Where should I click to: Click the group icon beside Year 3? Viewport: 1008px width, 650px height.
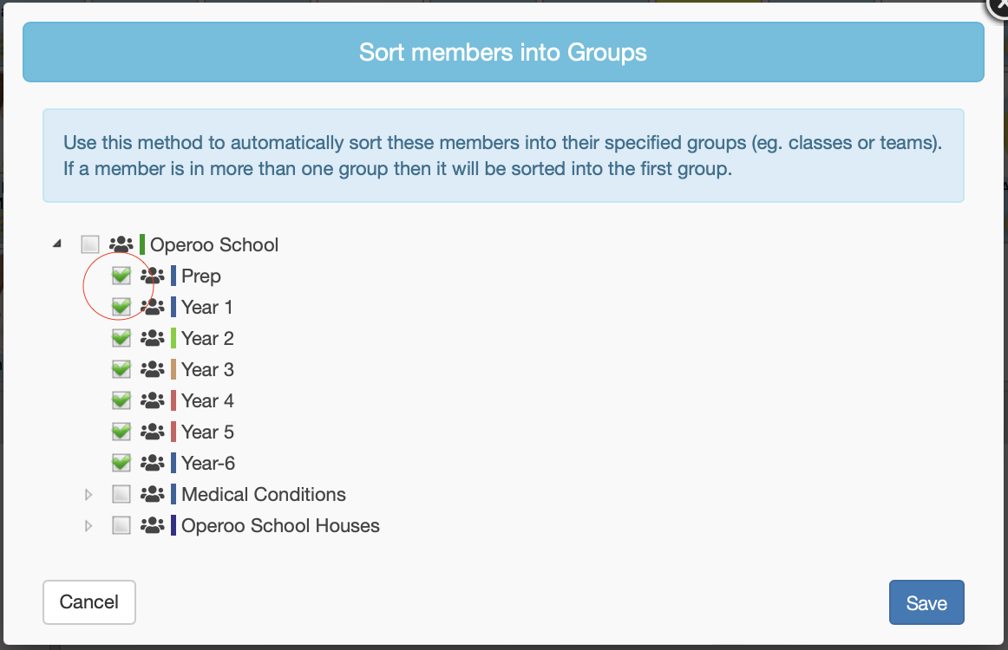[x=153, y=370]
